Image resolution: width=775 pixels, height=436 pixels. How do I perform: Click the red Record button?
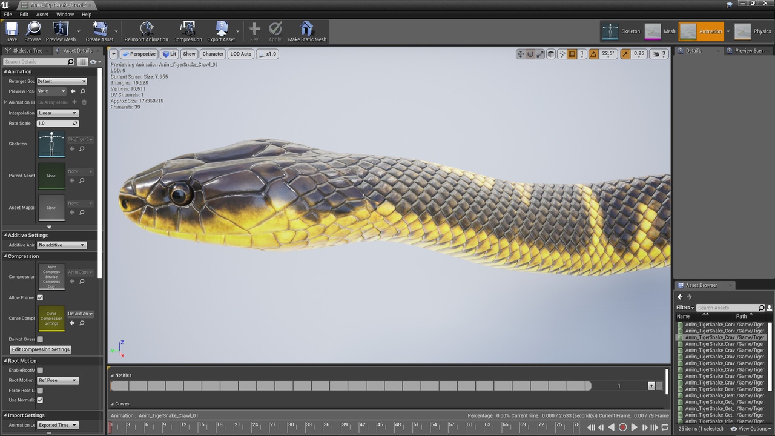tap(622, 428)
